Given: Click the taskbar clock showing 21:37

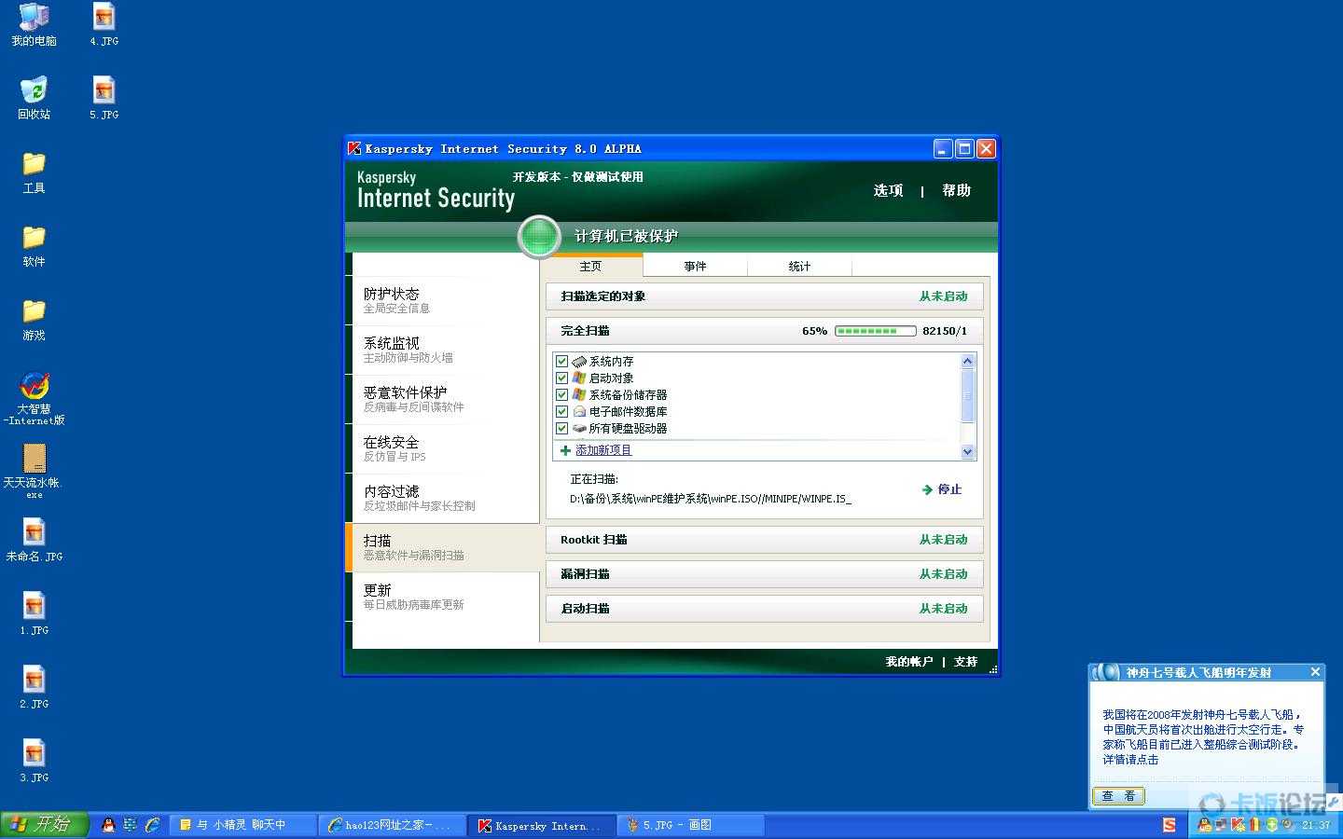Looking at the screenshot, I should tap(1316, 825).
